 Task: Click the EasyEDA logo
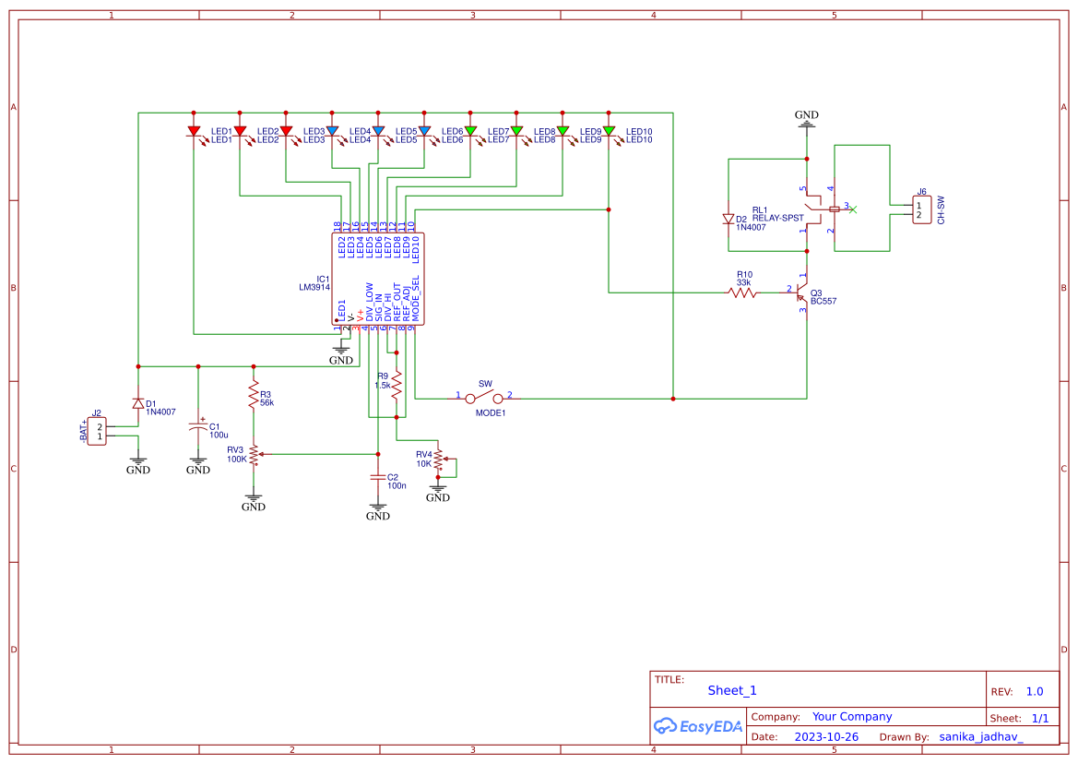pyautogui.click(x=698, y=726)
